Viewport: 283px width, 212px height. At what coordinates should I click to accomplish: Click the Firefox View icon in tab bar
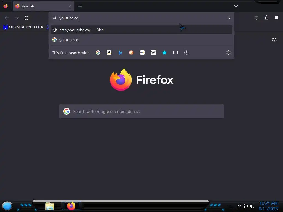click(x=6, y=6)
